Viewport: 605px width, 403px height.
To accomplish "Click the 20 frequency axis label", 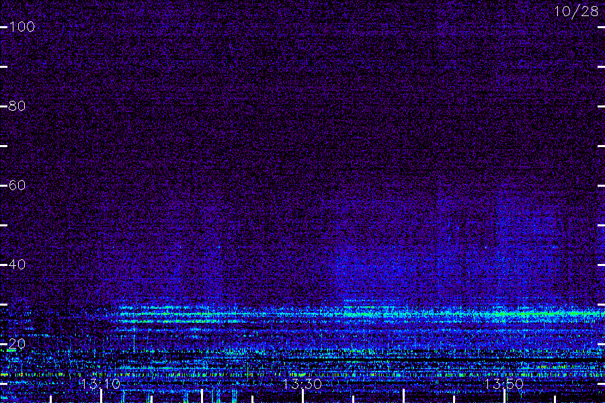I will [17, 343].
